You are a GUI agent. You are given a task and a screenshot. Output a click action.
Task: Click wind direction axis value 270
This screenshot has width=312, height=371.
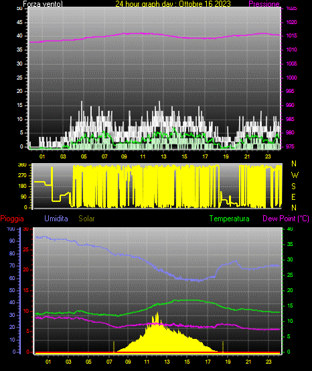pyautogui.click(x=22, y=176)
